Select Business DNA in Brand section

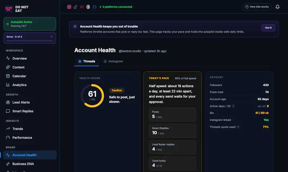pyautogui.click(x=30, y=164)
